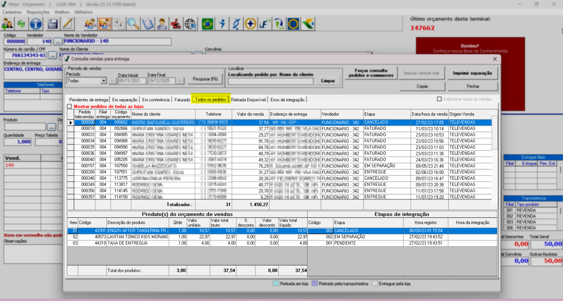
Task: Open the magnifying glass search tool
Action: (x=133, y=24)
